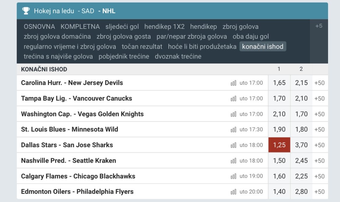The height and width of the screenshot is (202, 340).
Task: Switch to the OSNOVNA tab
Action: (x=39, y=27)
